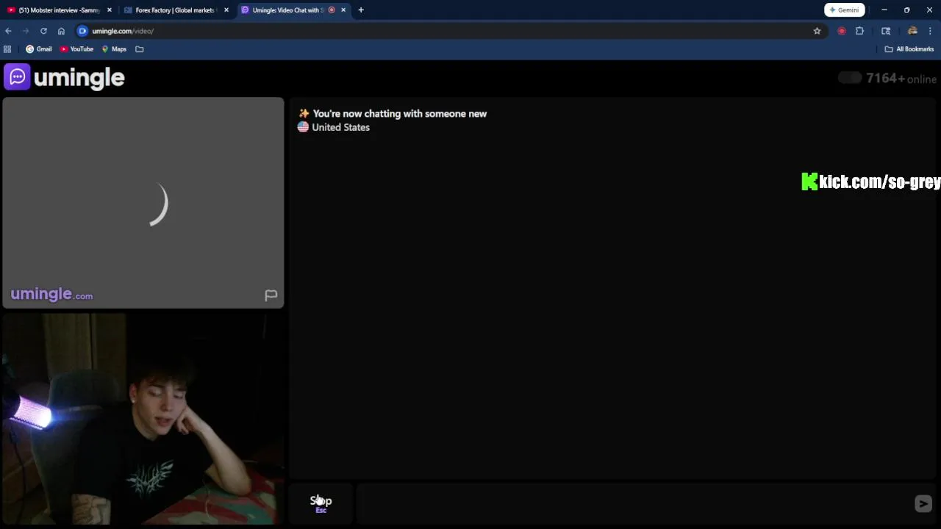The height and width of the screenshot is (529, 941).
Task: Click the Umingle logo
Action: coord(65,77)
